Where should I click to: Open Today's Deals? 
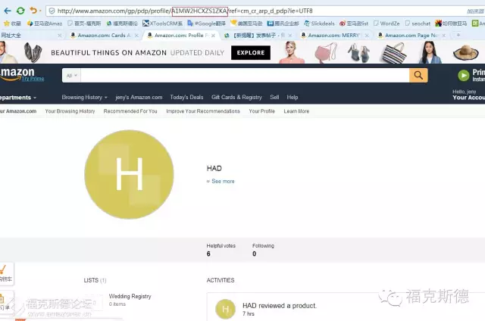tap(186, 98)
